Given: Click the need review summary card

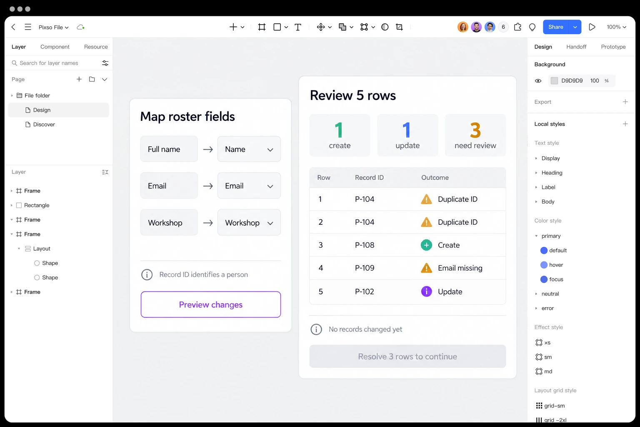Looking at the screenshot, I should pyautogui.click(x=475, y=136).
